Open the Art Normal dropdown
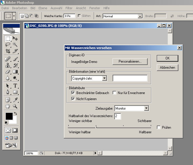The width and height of the screenshot is (193, 165). point(140,16)
